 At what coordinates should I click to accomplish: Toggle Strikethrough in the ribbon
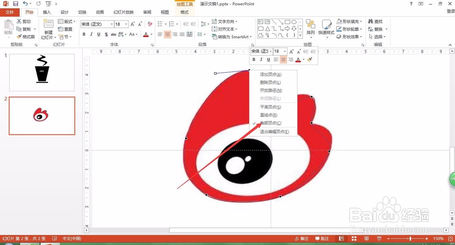[113, 34]
